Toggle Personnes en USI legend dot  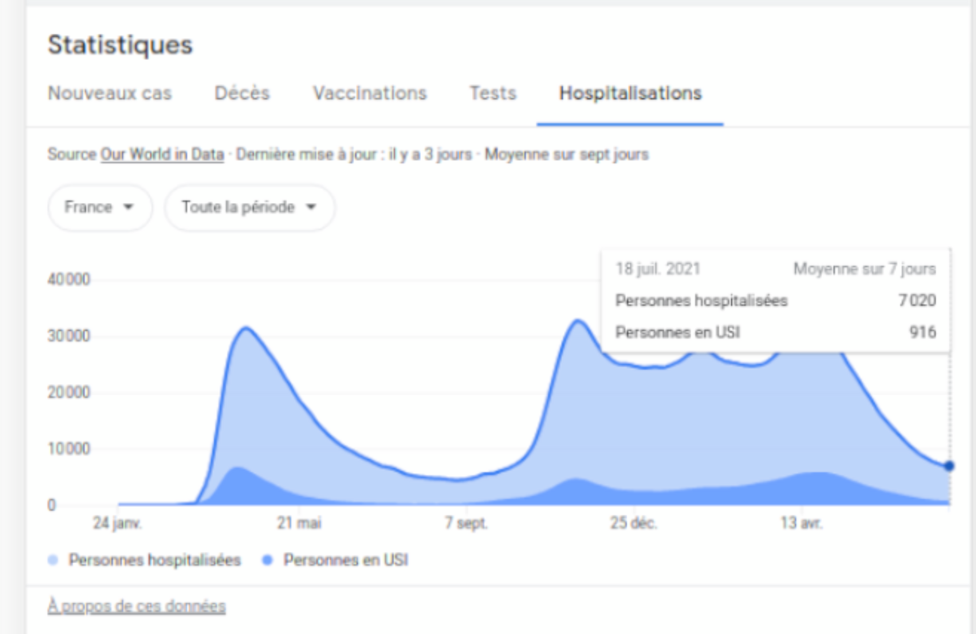coord(267,560)
